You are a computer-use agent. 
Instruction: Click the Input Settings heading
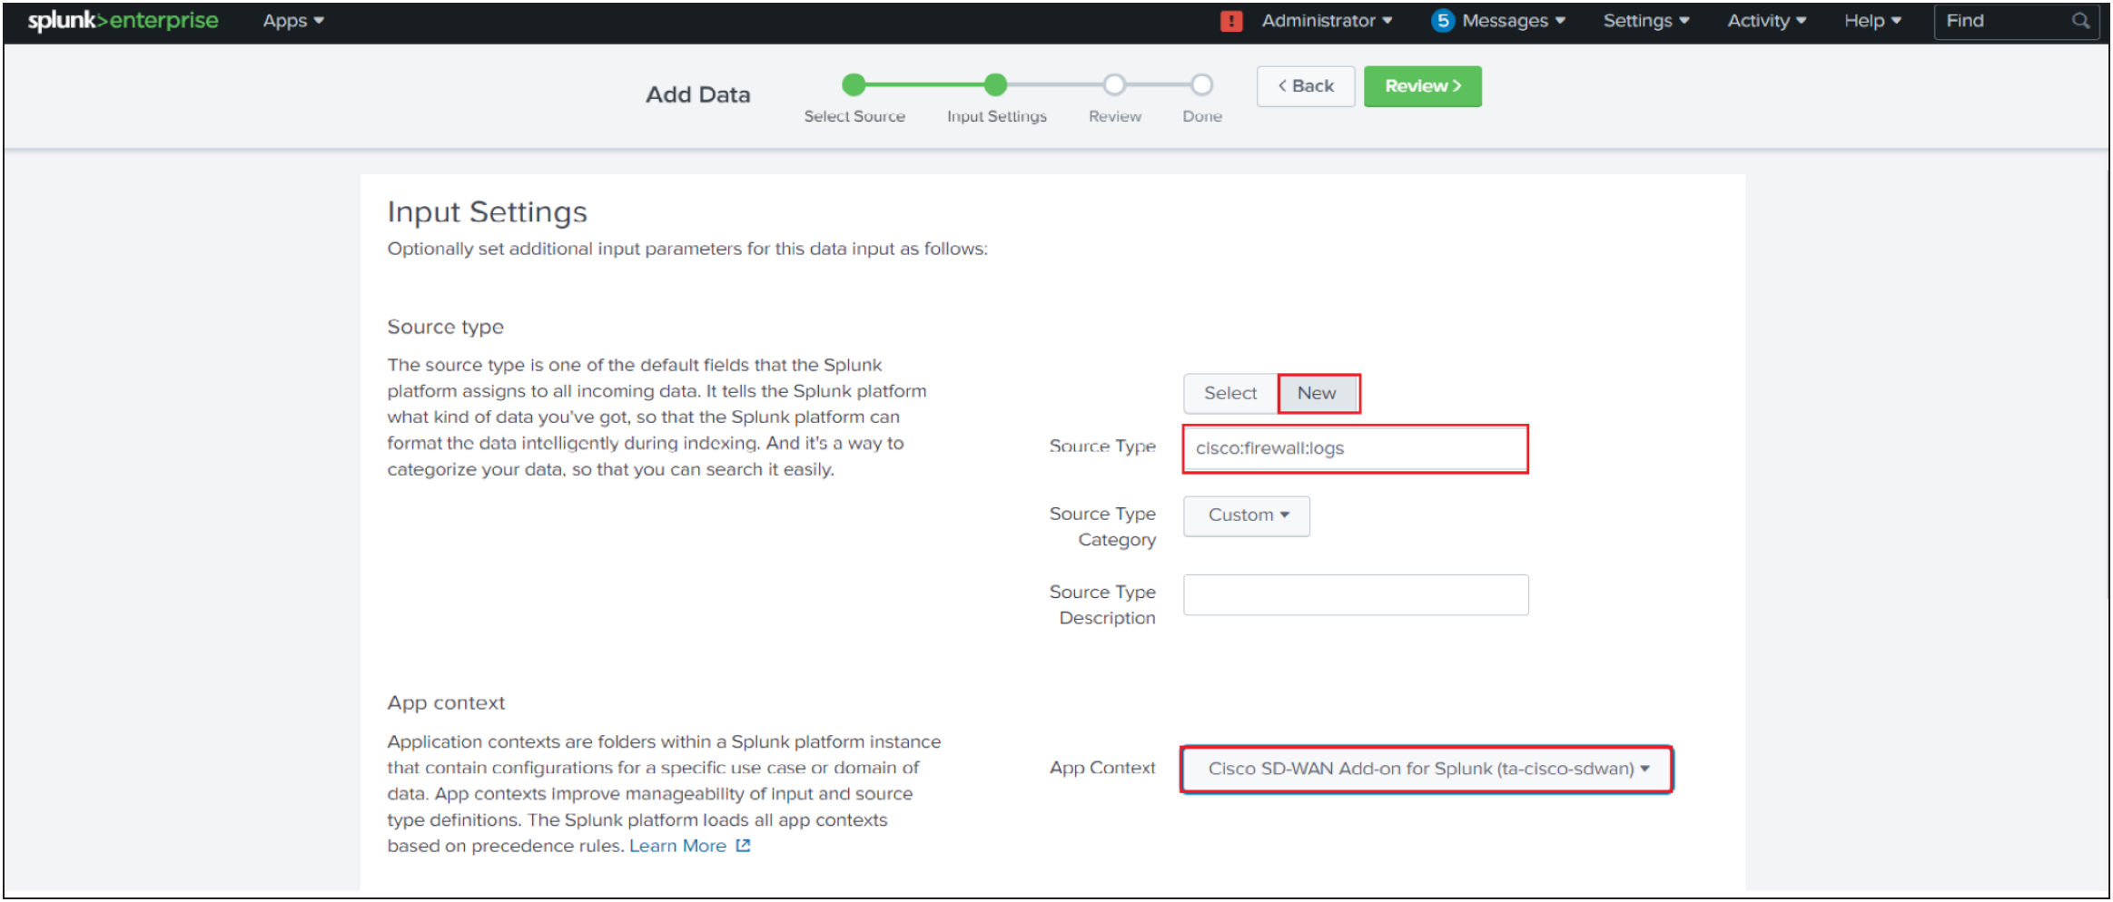(488, 212)
